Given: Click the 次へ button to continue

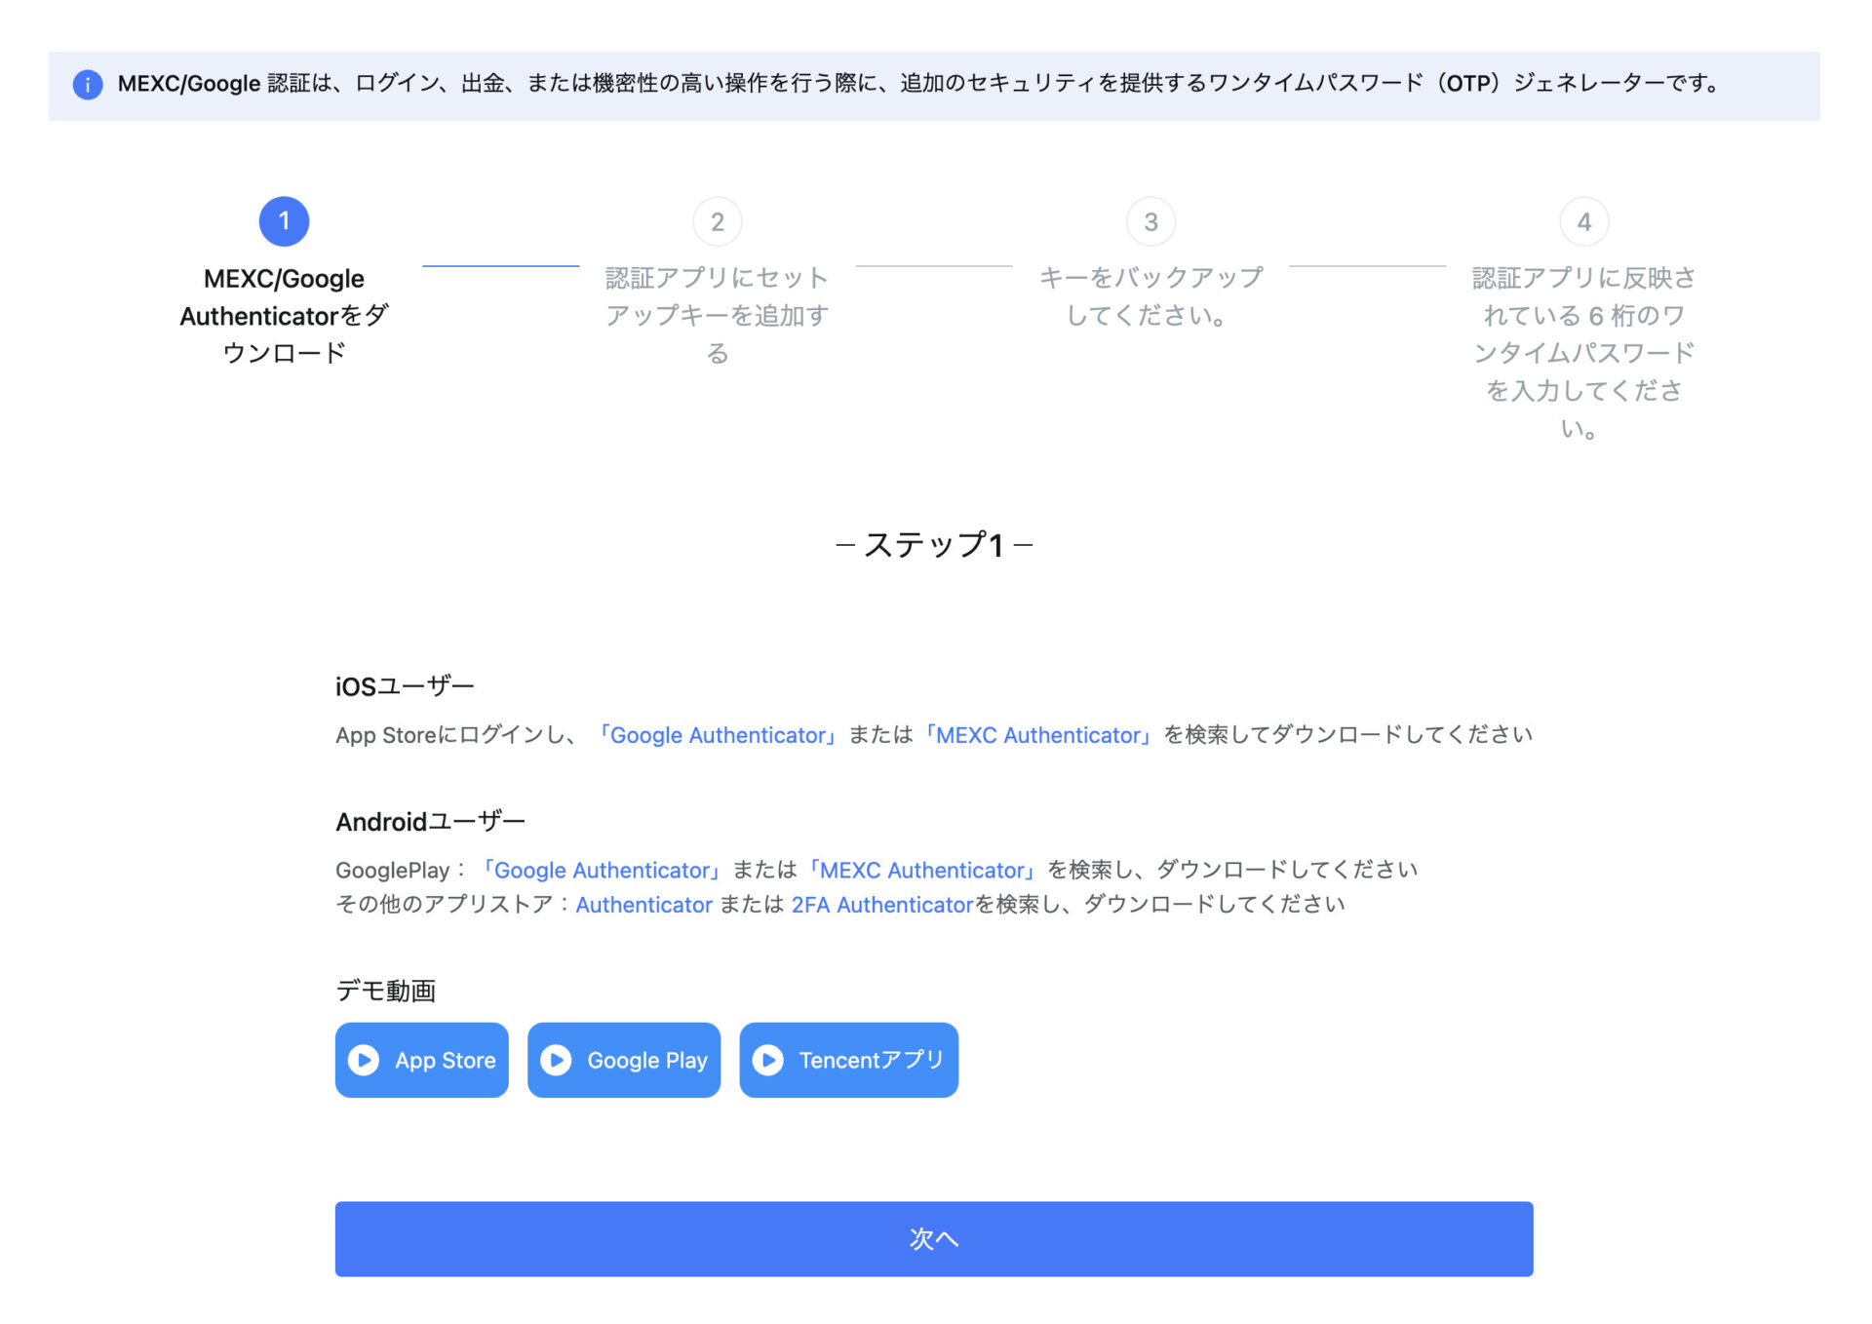Looking at the screenshot, I should pos(934,1239).
